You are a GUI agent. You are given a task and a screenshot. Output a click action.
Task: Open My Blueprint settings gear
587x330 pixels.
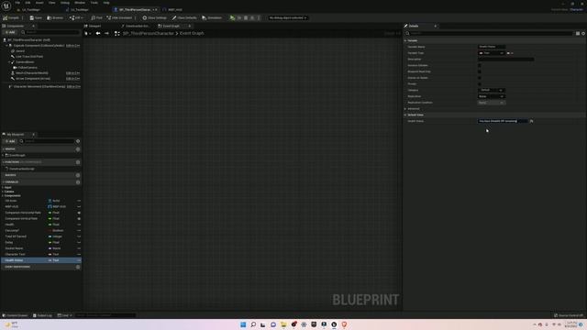pos(78,141)
